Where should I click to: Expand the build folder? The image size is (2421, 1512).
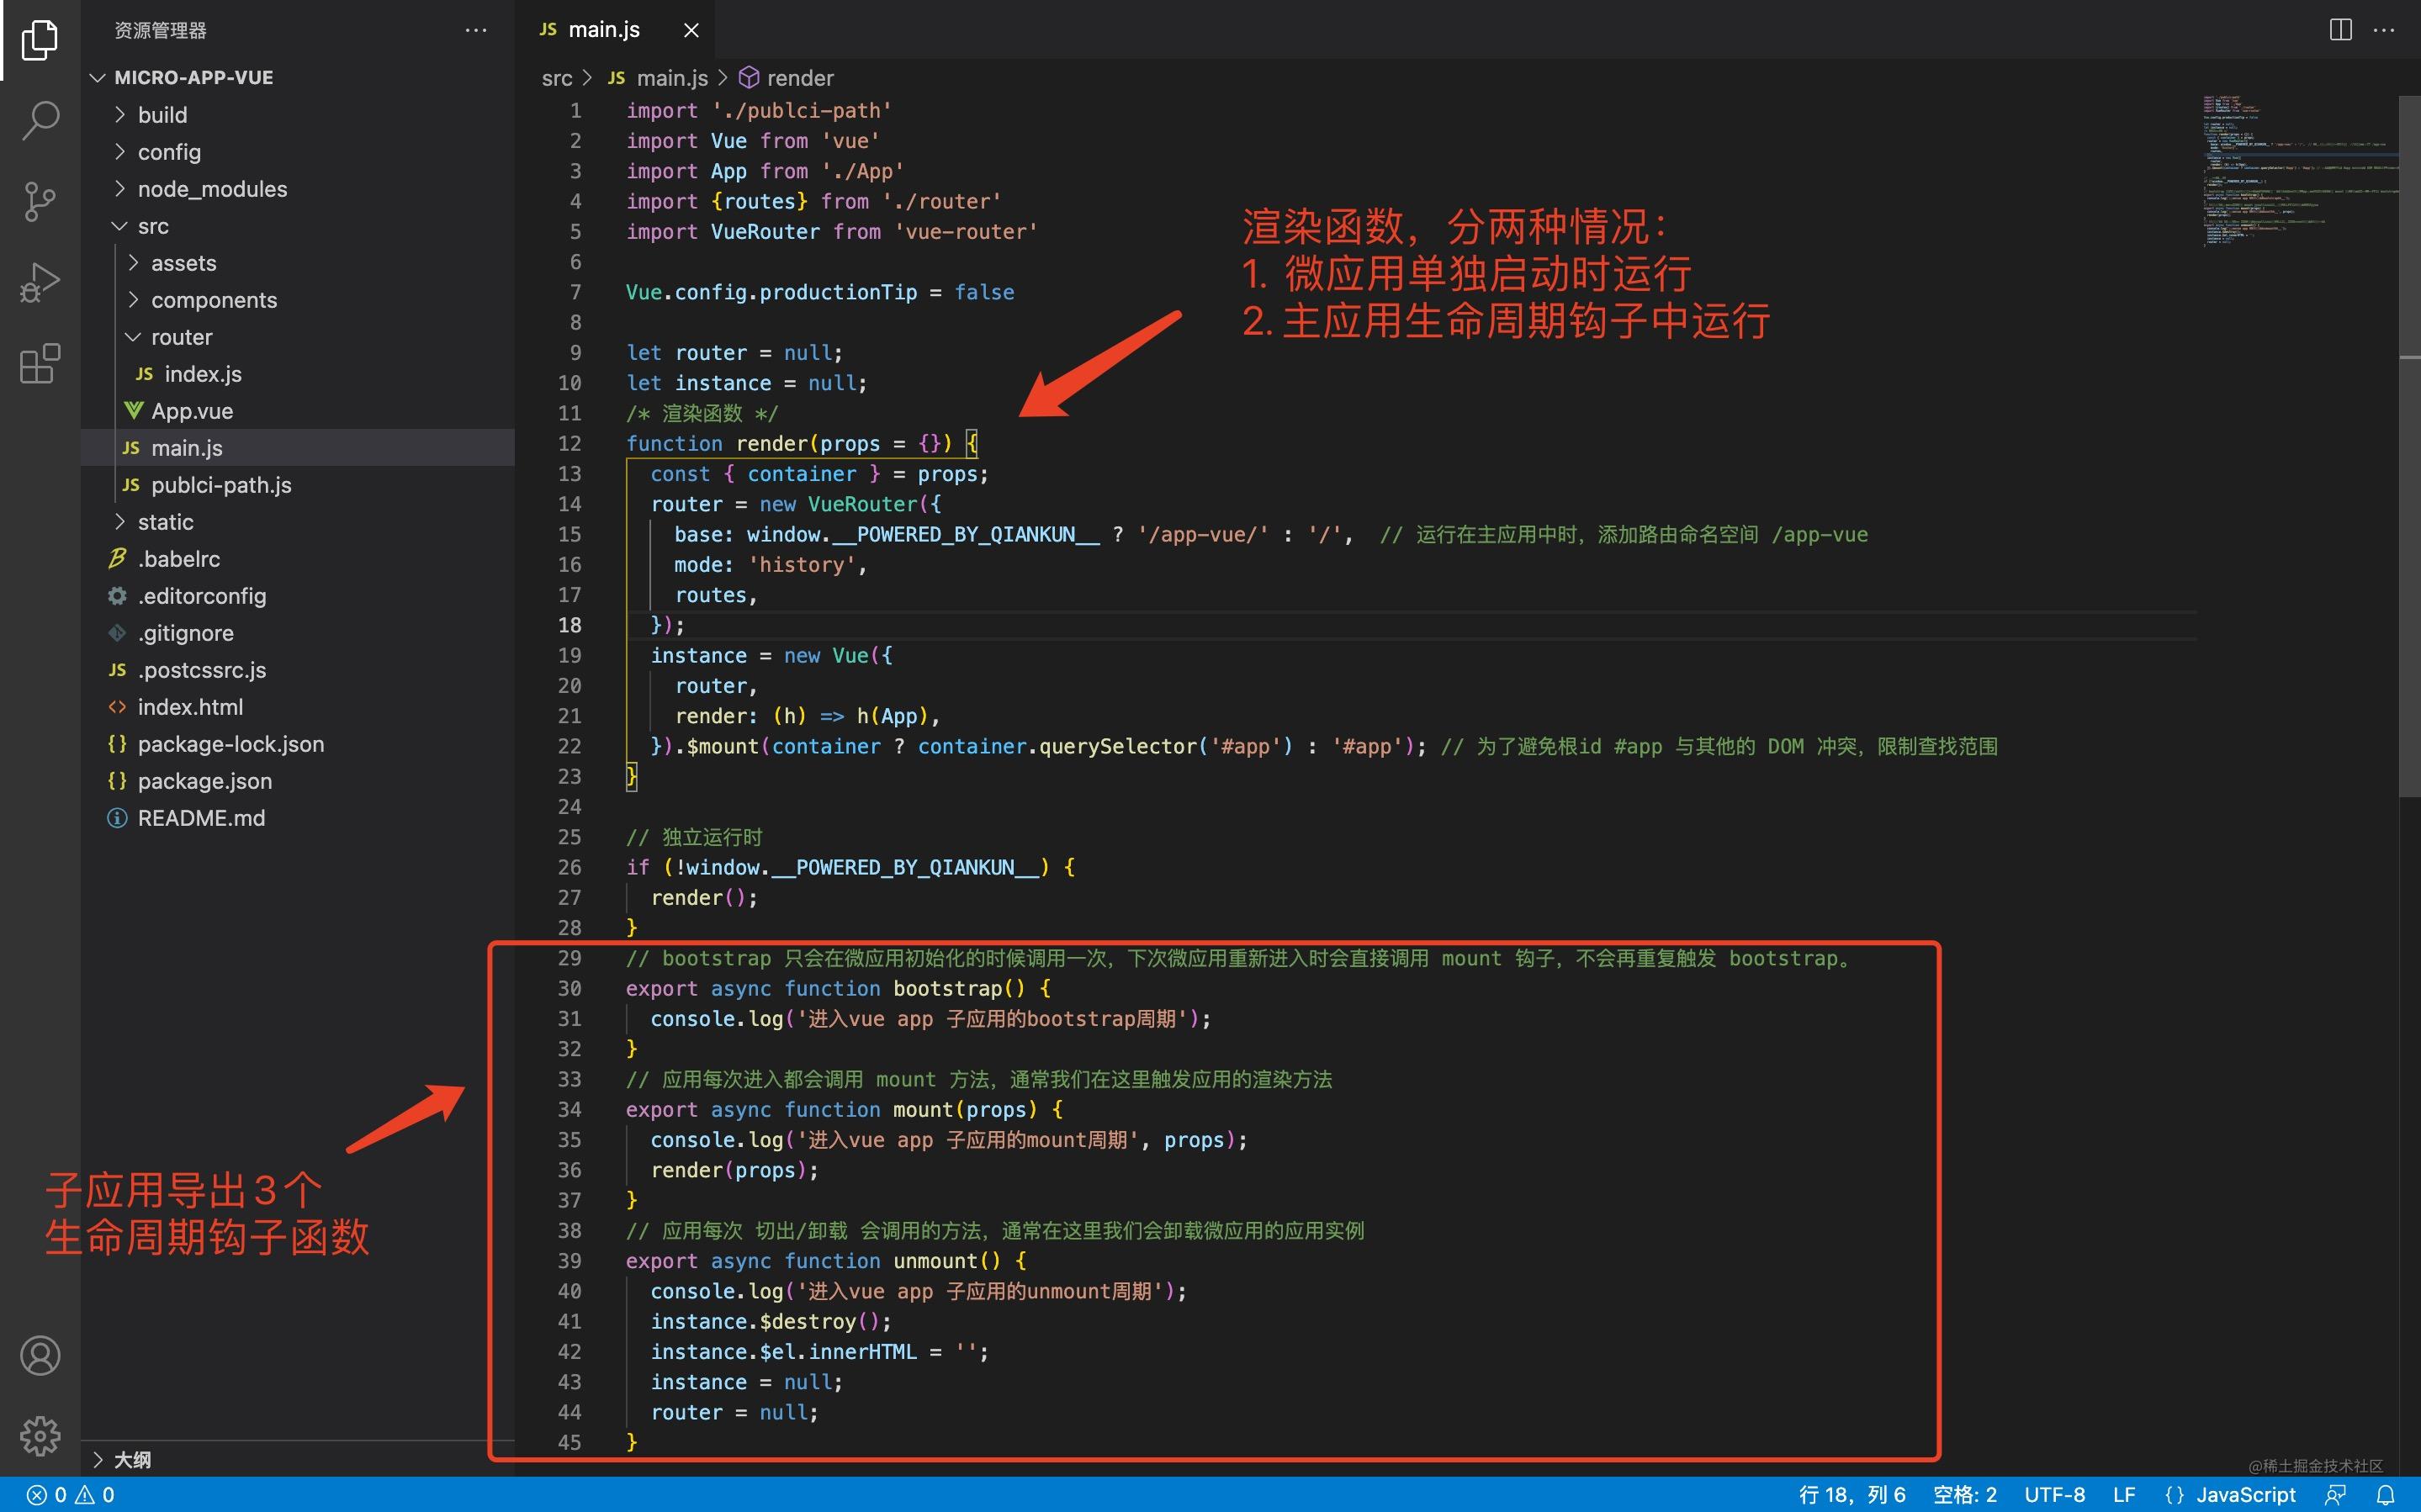click(162, 115)
